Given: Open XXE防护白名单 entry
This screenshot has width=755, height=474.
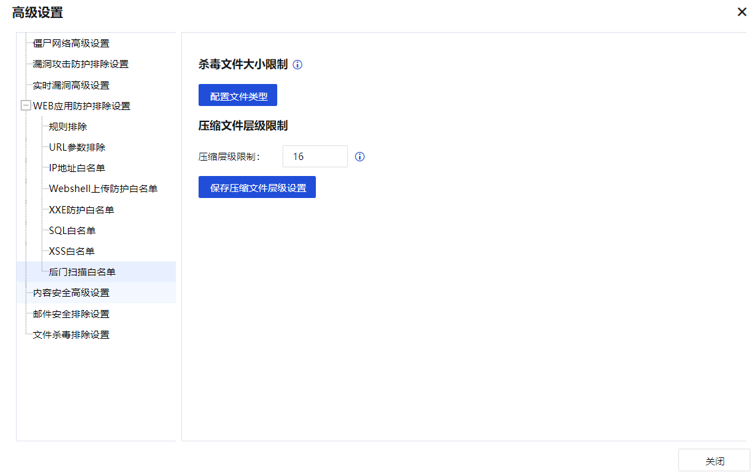Looking at the screenshot, I should 81,210.
